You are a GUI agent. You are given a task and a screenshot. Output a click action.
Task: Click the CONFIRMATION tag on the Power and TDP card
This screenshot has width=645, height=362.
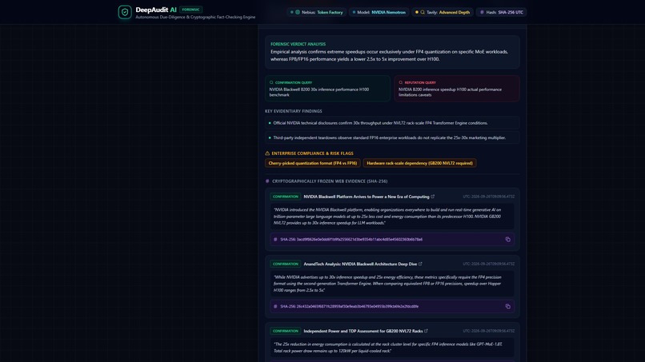point(286,331)
